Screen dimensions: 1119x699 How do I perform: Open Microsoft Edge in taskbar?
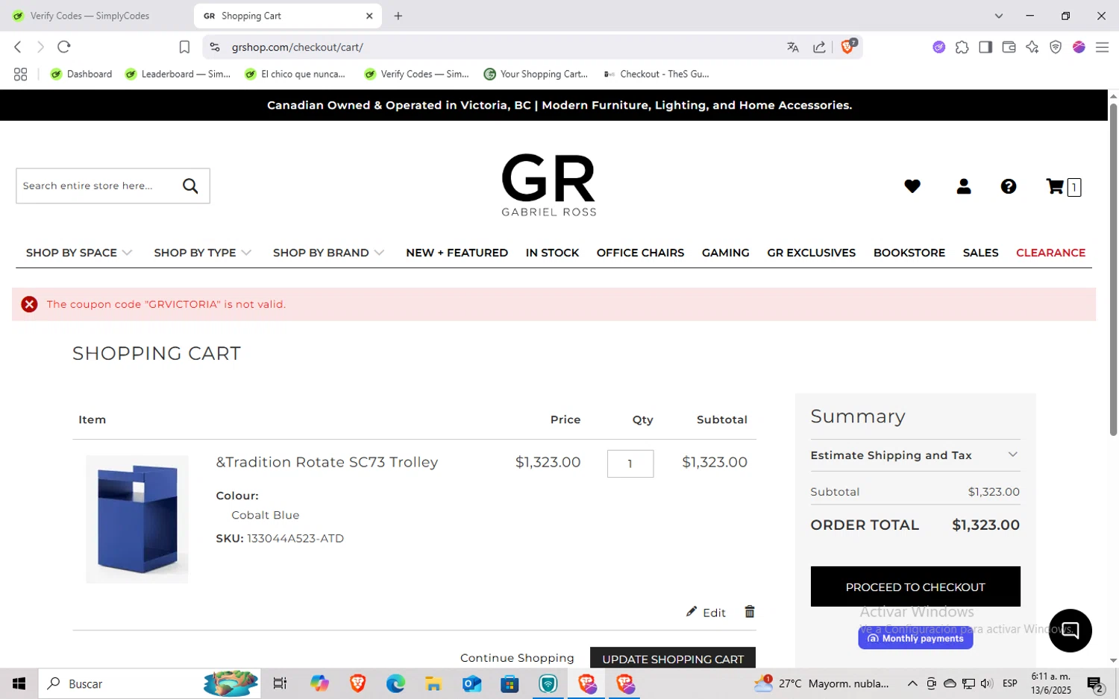(395, 683)
